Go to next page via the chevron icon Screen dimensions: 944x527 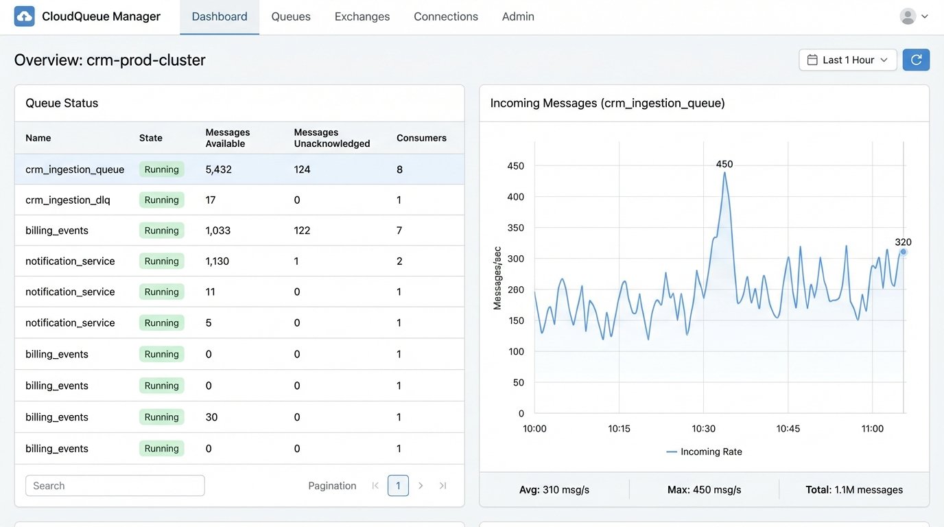[x=421, y=485]
